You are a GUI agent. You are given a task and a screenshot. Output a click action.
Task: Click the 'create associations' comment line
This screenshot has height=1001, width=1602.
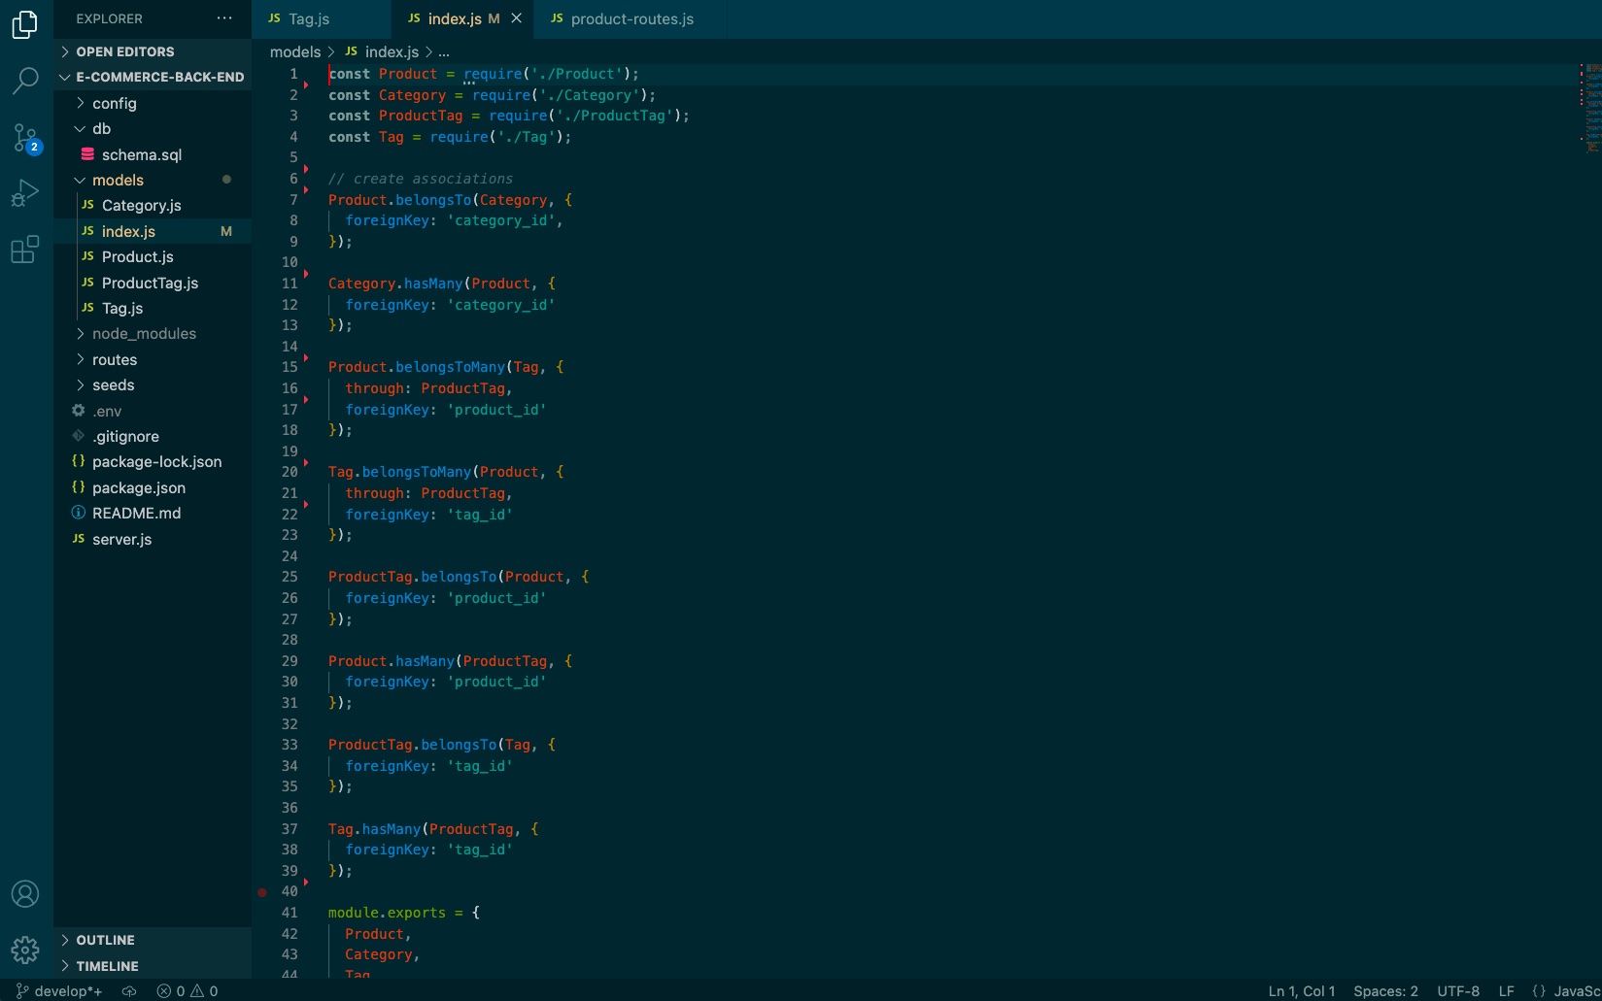[x=421, y=179]
